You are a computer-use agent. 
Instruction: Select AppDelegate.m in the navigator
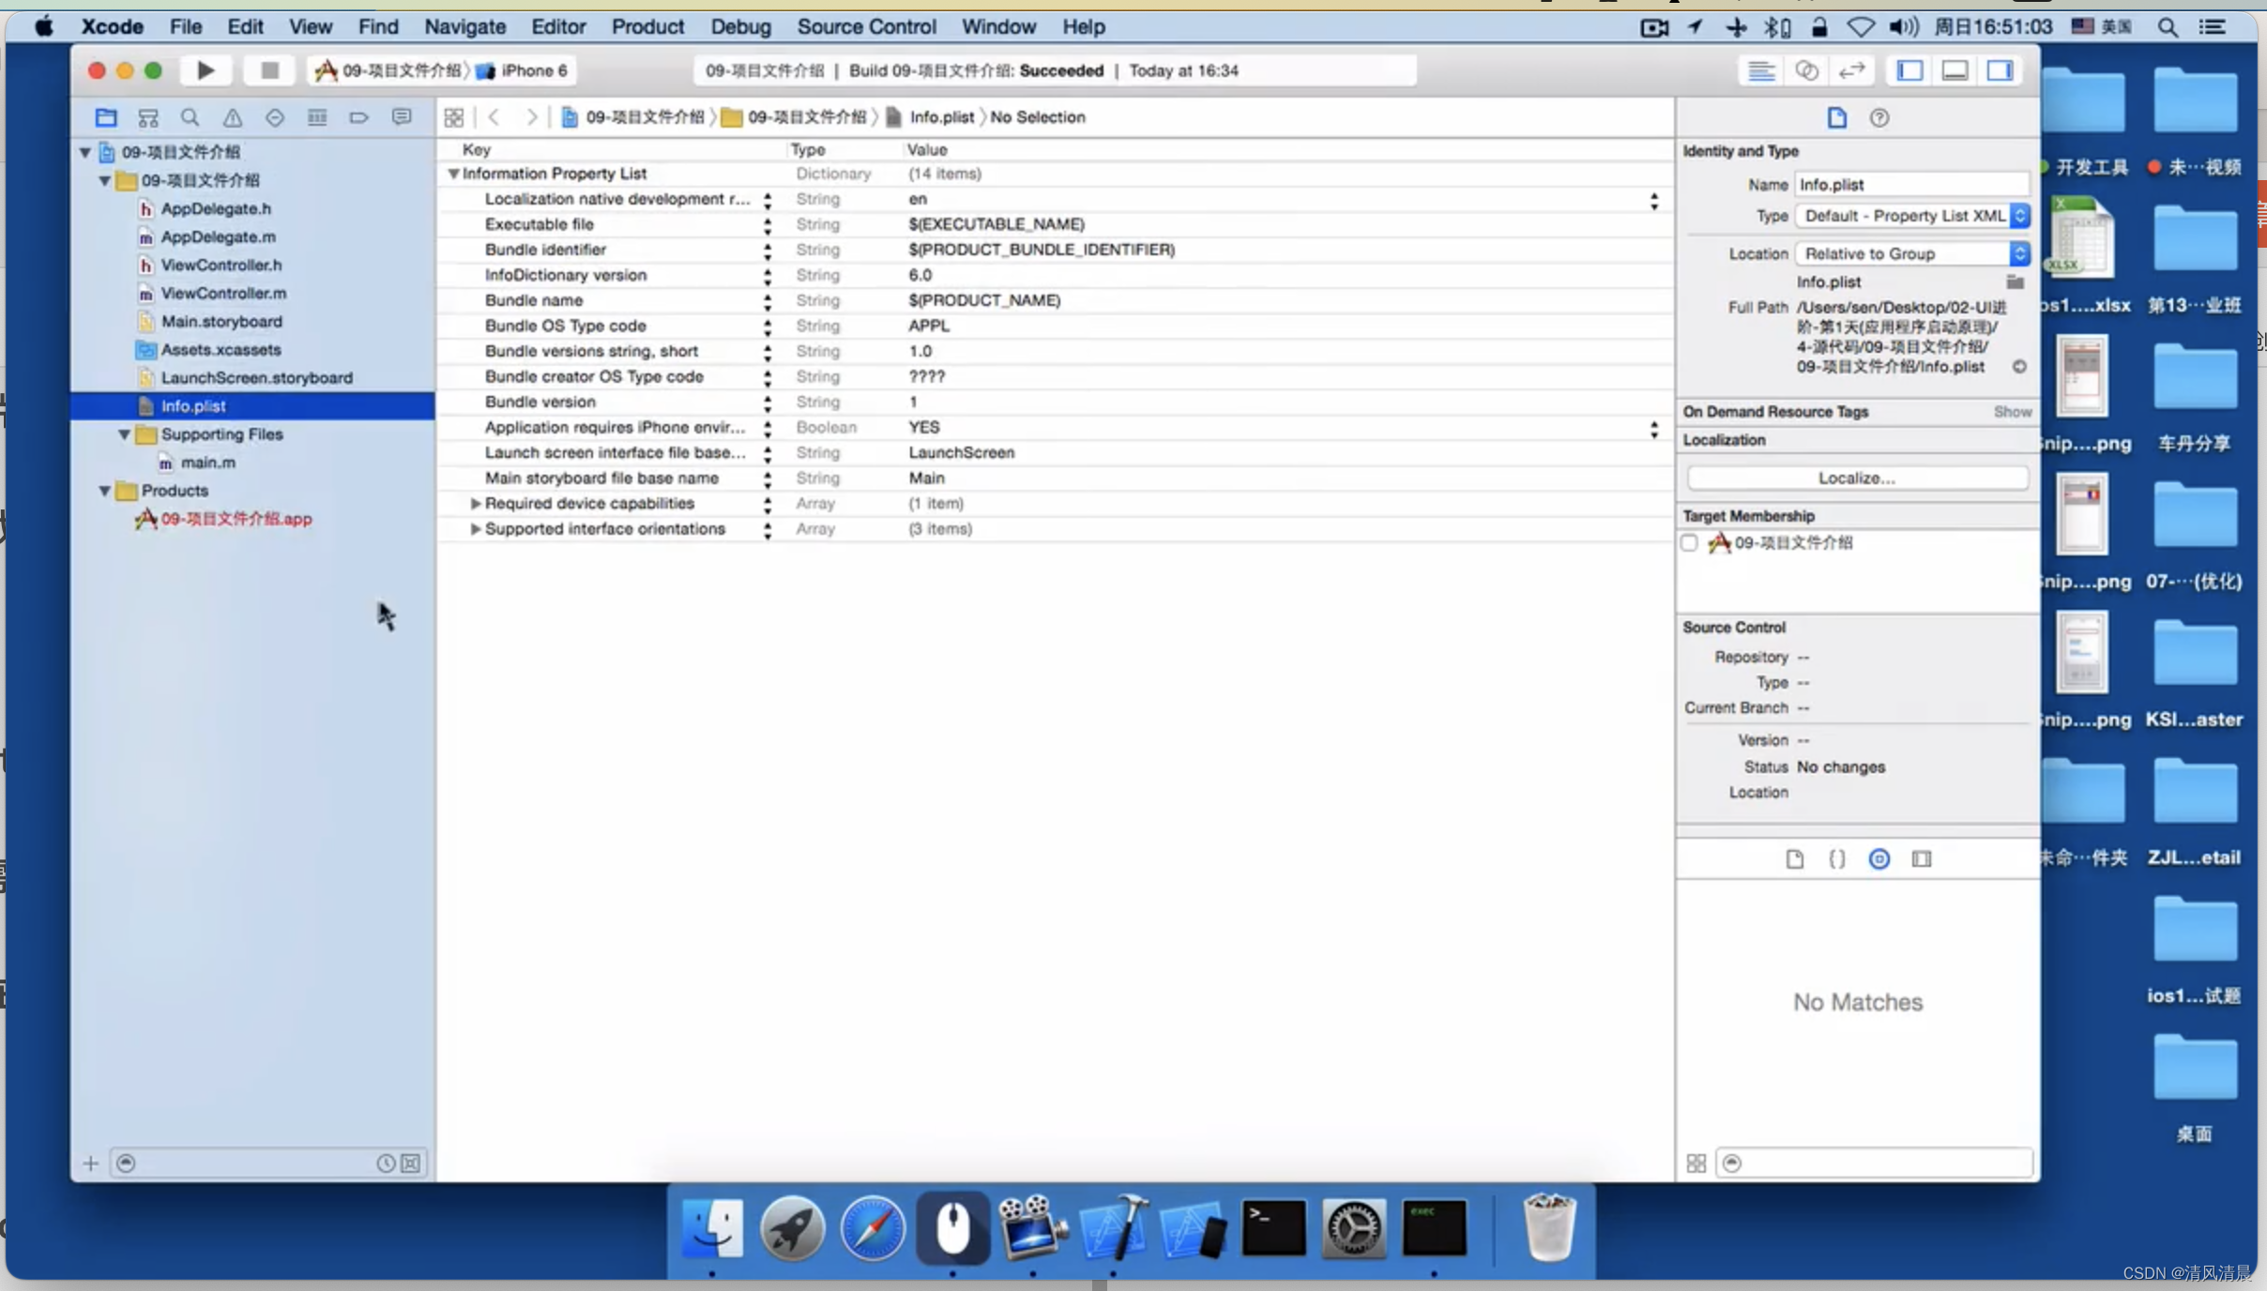218,237
